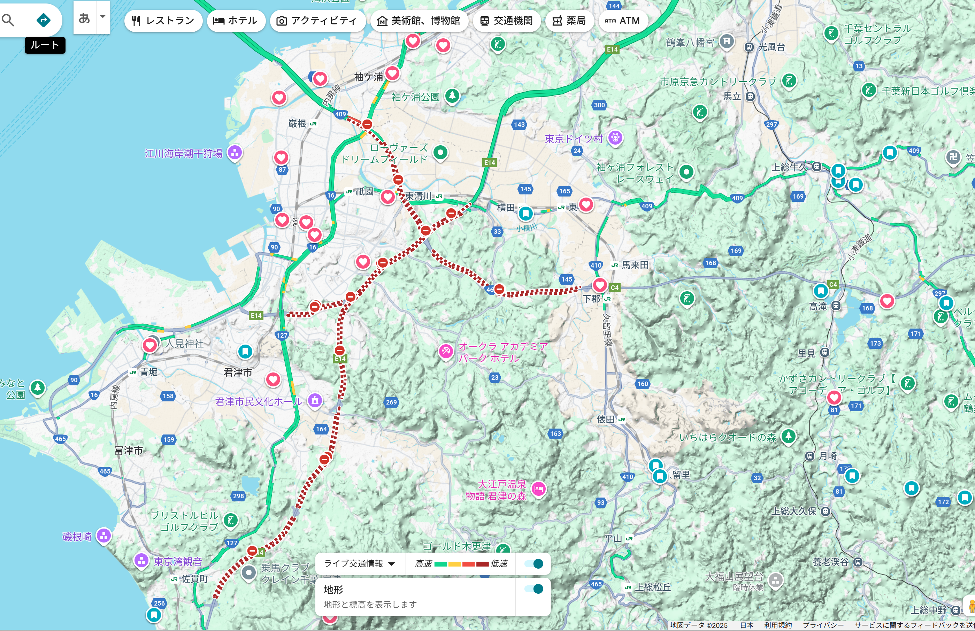Click the 江川海岸潮干狩場 purple marker
This screenshot has height=631, width=975.
point(235,153)
